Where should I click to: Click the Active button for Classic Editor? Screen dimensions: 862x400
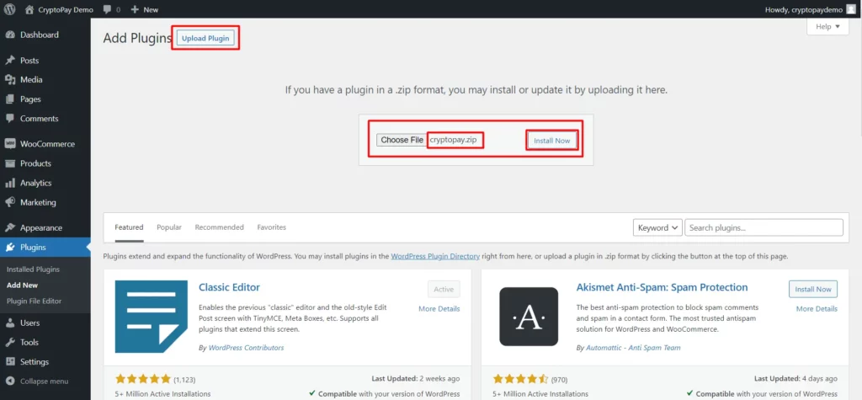[444, 289]
